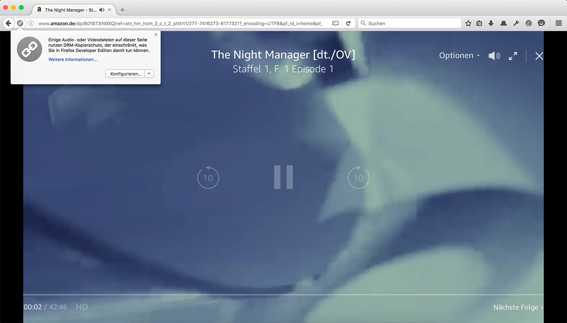Open the Firefox hamburger menu
567x323 pixels.
(x=558, y=23)
